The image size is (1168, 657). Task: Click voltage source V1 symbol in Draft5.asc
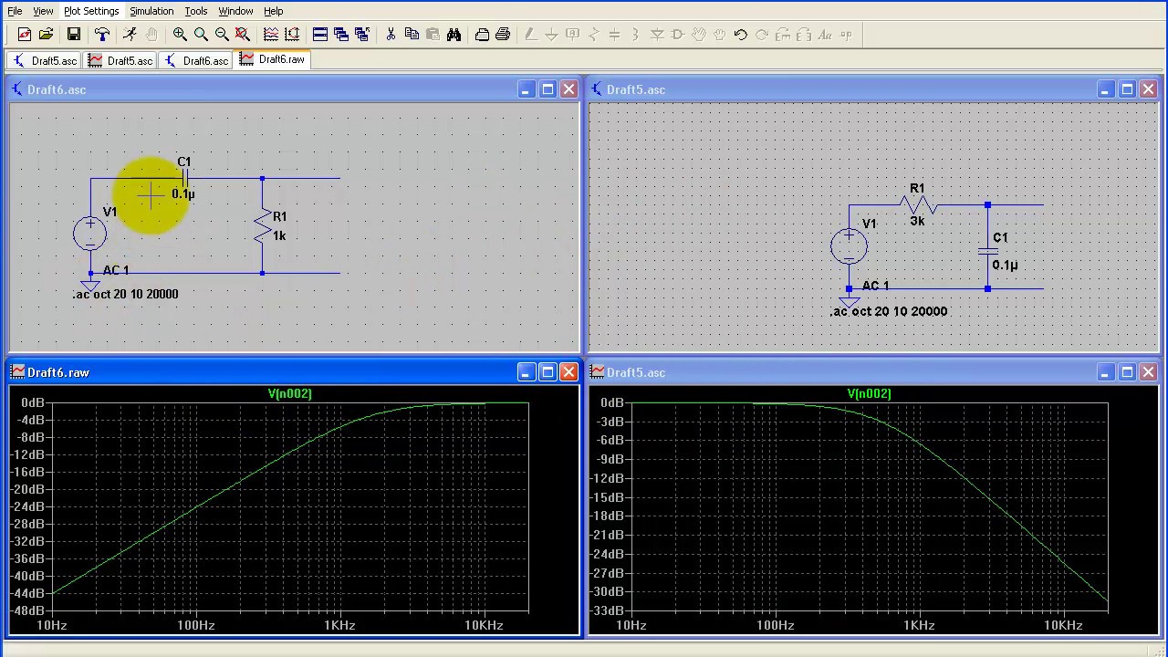849,246
